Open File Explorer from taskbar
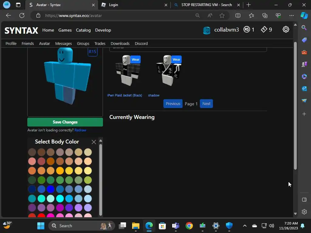This screenshot has height=233, width=311. [x=136, y=226]
